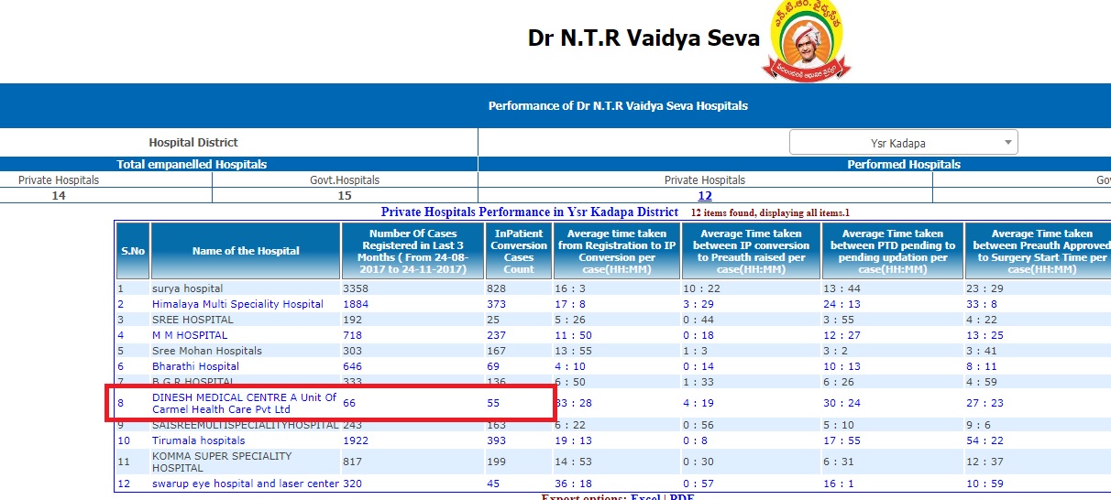Sort by the S.No column header

point(132,251)
